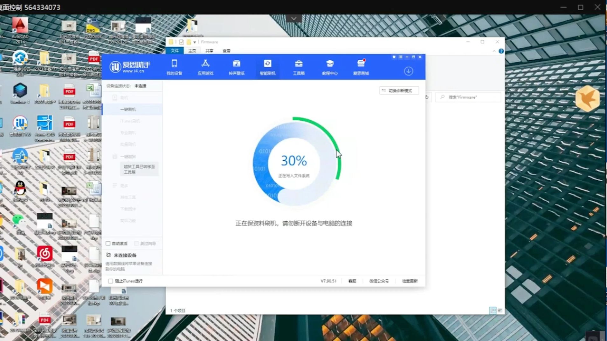Open 铃声壁纸 (Ringtones & Wallpapers) section

237,67
